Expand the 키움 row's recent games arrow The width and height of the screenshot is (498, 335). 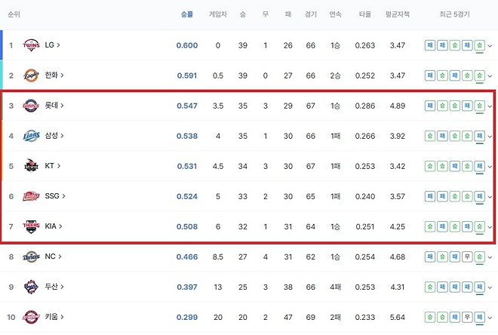490,317
